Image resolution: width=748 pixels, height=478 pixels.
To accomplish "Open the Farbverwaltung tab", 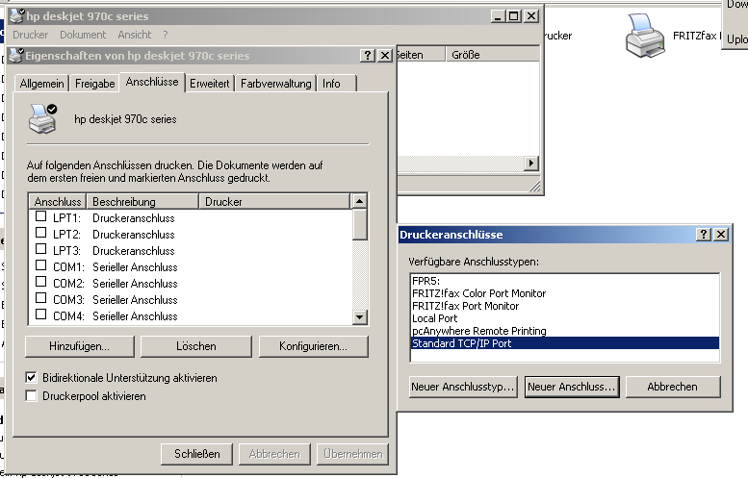I will coord(275,84).
